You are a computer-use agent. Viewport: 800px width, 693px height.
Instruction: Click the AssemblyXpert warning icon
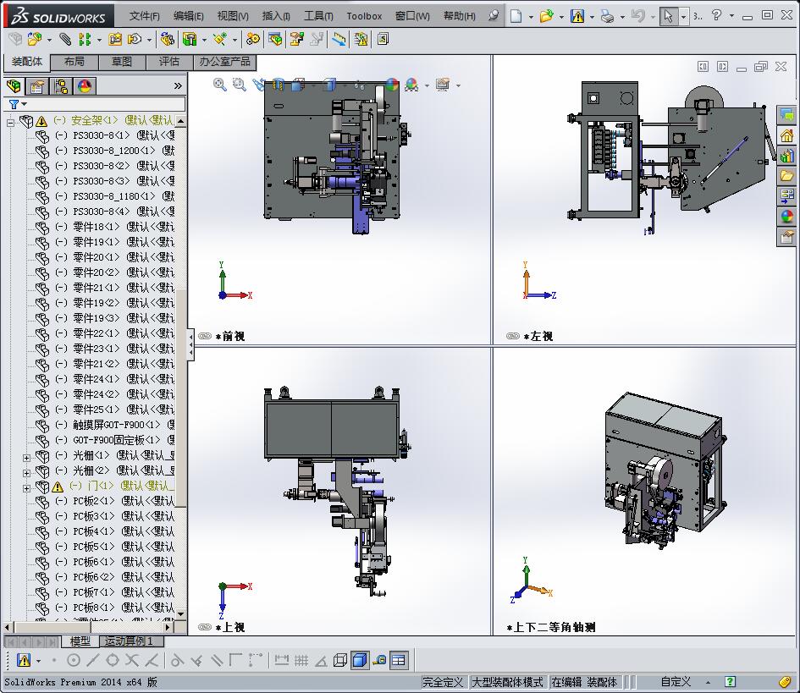pos(361,39)
